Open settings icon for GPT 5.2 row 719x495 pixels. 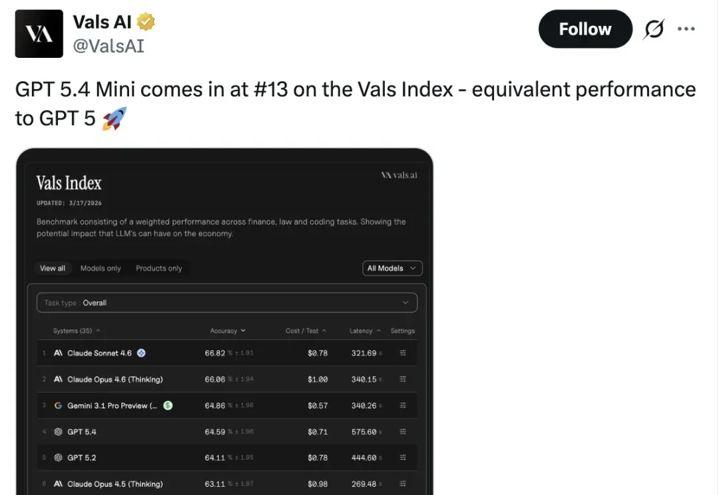[x=403, y=458]
